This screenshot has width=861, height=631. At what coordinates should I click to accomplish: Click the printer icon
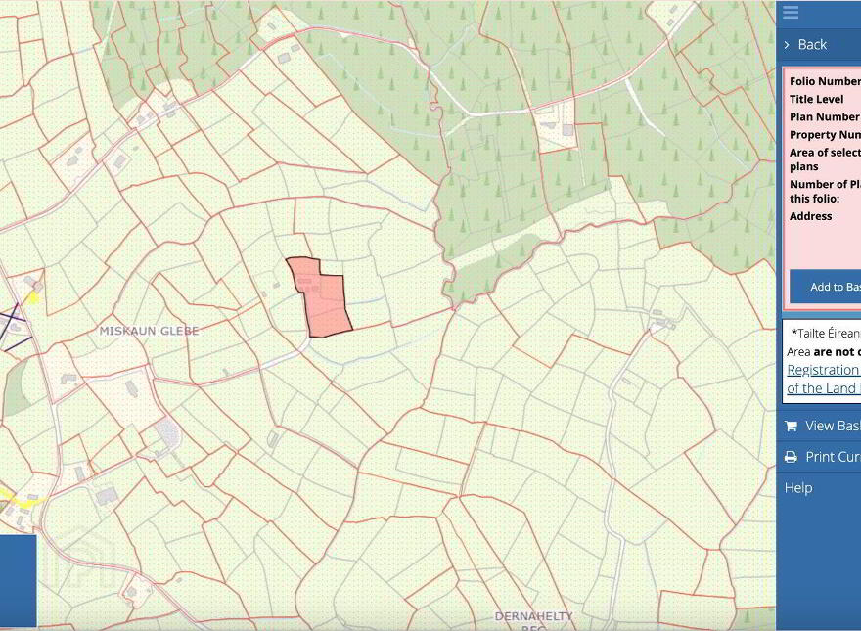(791, 457)
